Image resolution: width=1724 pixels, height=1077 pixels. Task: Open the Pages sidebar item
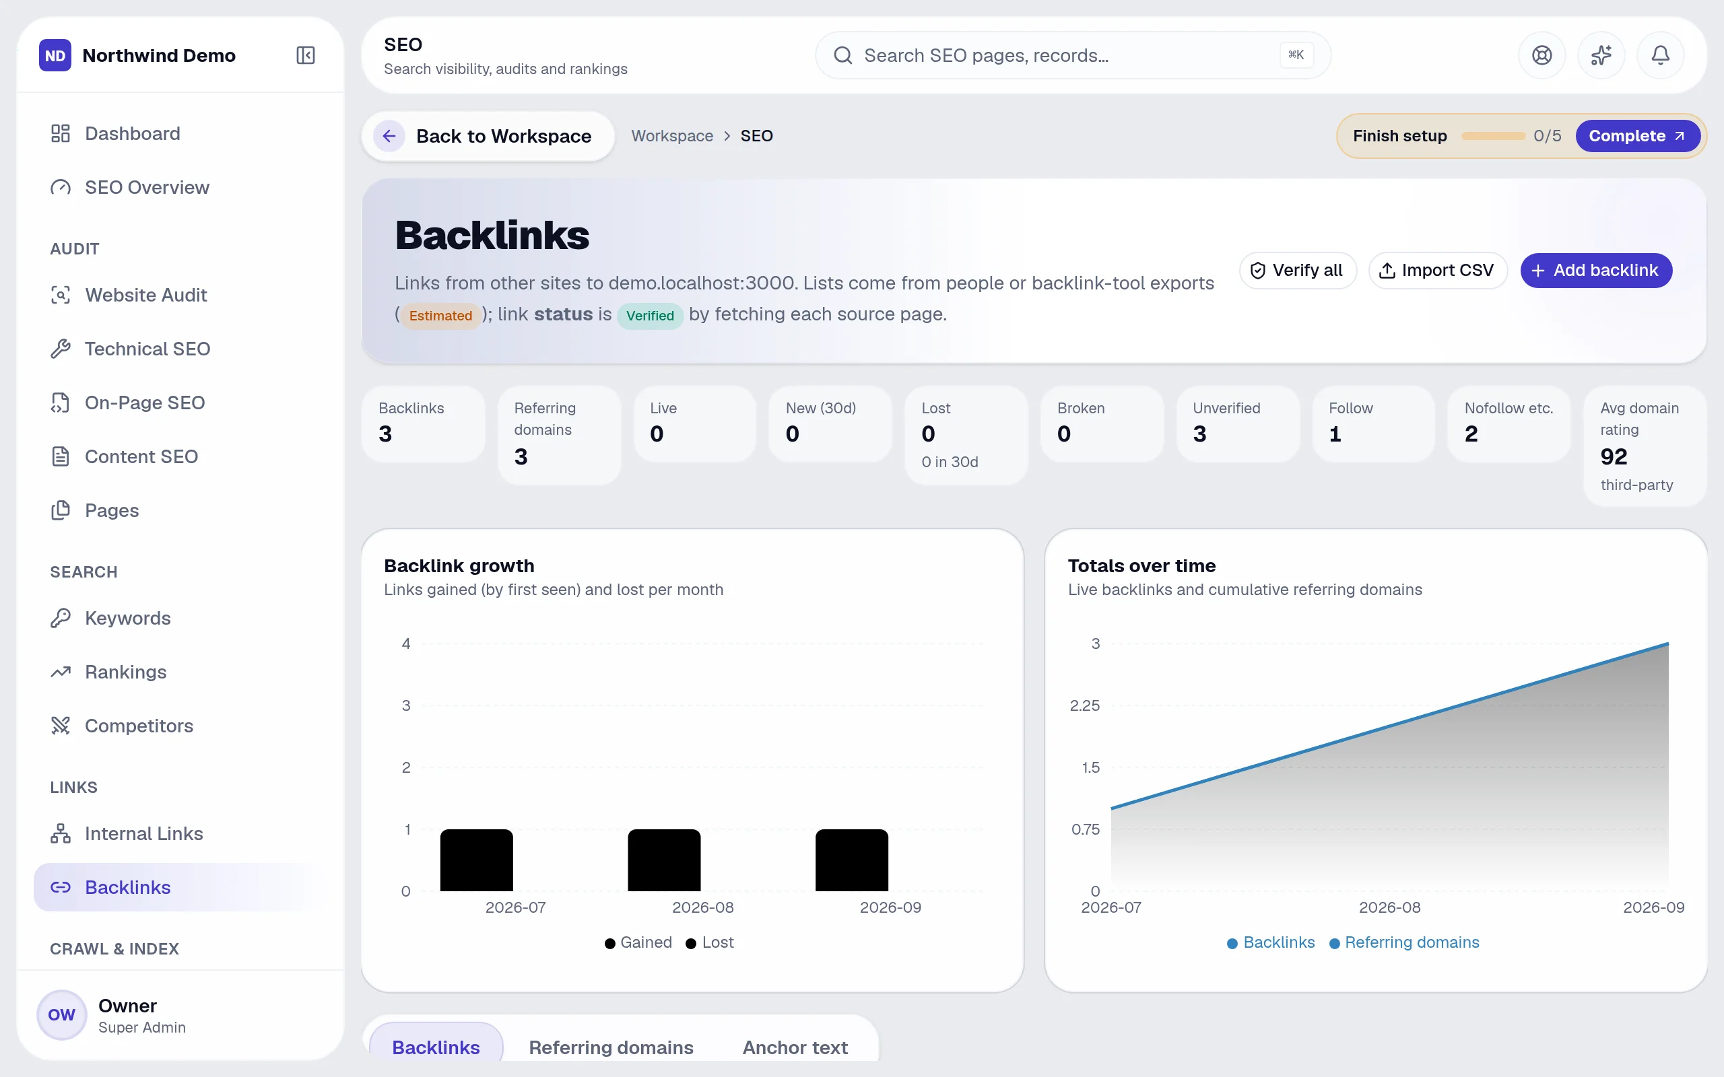point(180,511)
